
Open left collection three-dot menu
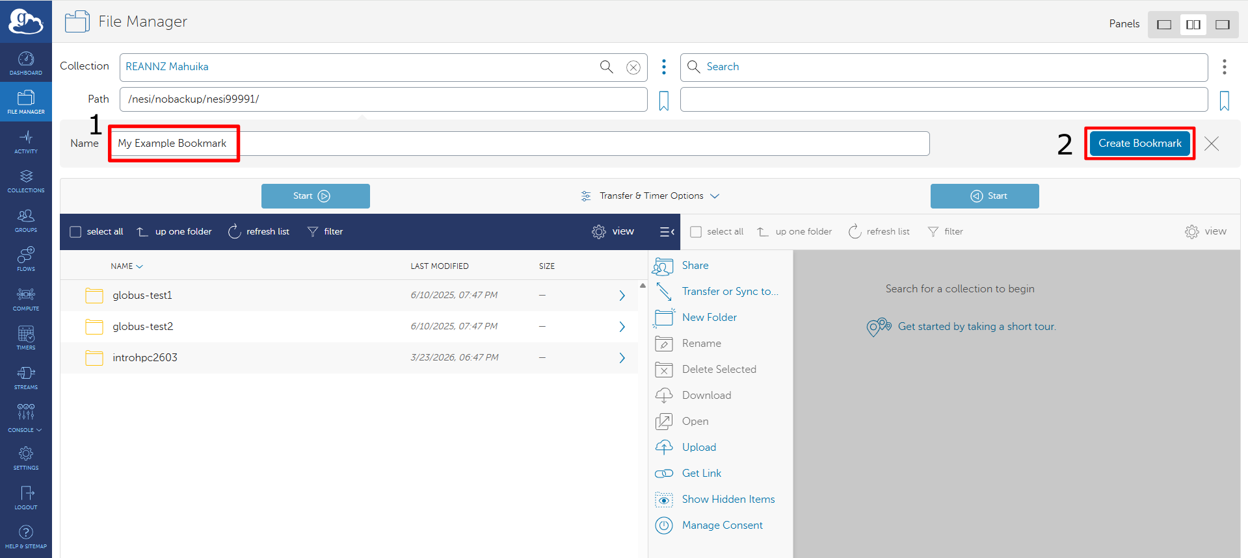663,67
